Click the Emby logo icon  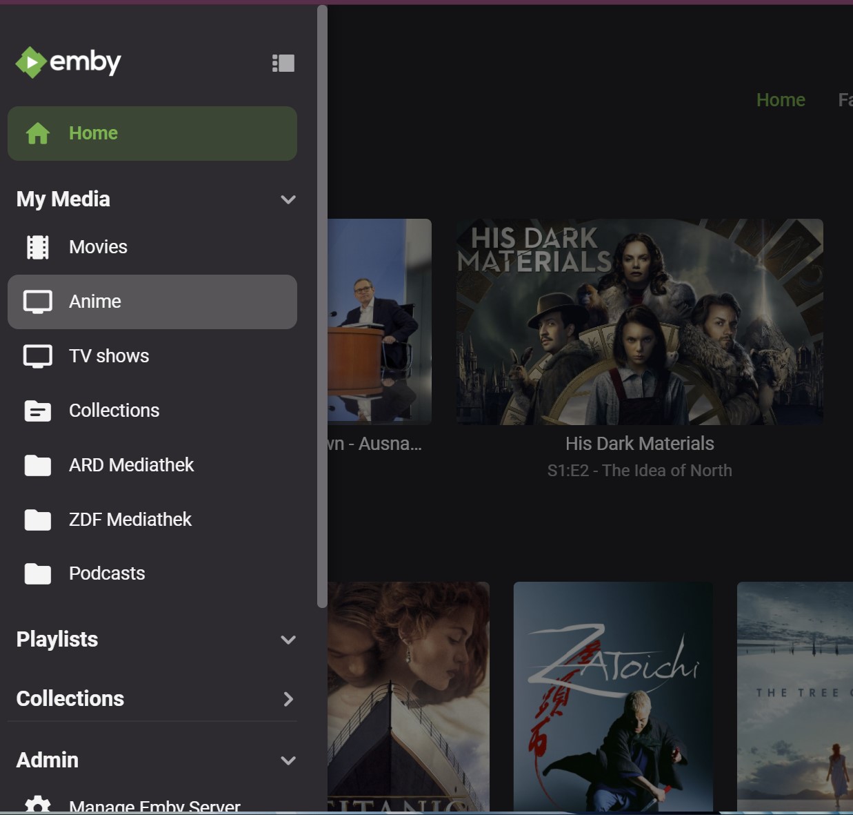pyautogui.click(x=30, y=62)
